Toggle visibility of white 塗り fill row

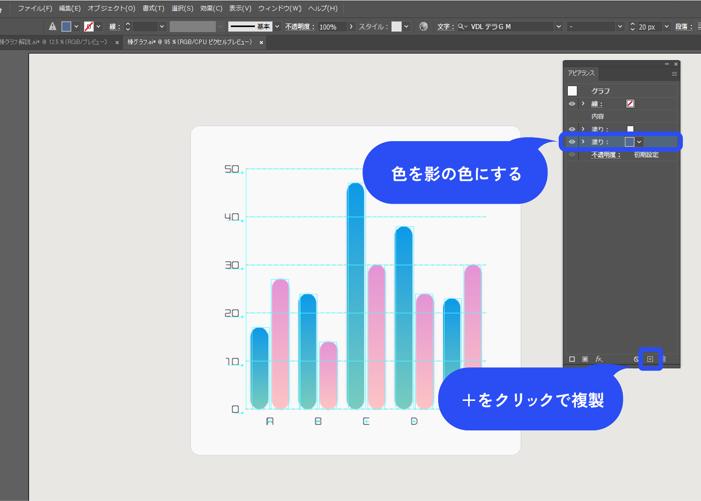[x=572, y=129]
